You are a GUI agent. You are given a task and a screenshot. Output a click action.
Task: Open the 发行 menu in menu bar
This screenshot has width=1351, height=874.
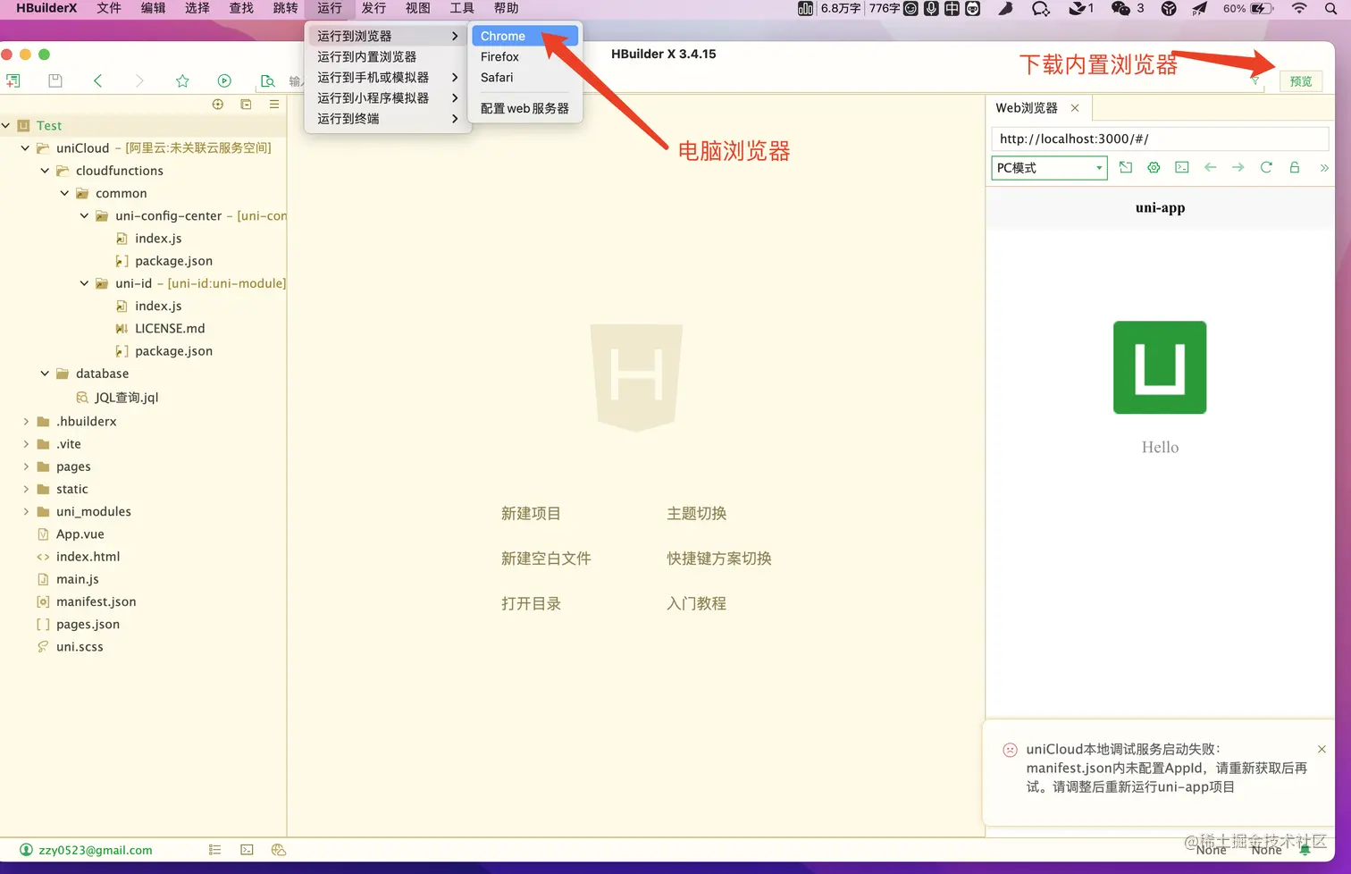click(373, 8)
